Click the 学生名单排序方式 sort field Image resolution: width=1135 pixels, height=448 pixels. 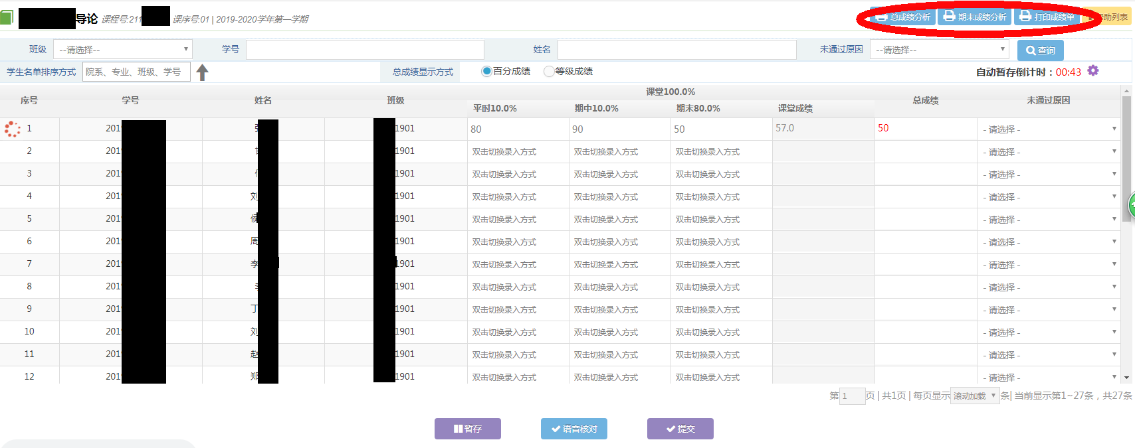click(x=136, y=72)
